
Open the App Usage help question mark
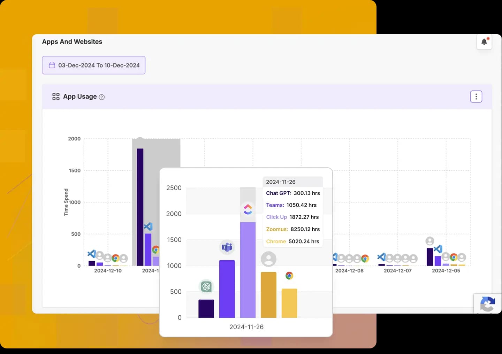point(101,97)
